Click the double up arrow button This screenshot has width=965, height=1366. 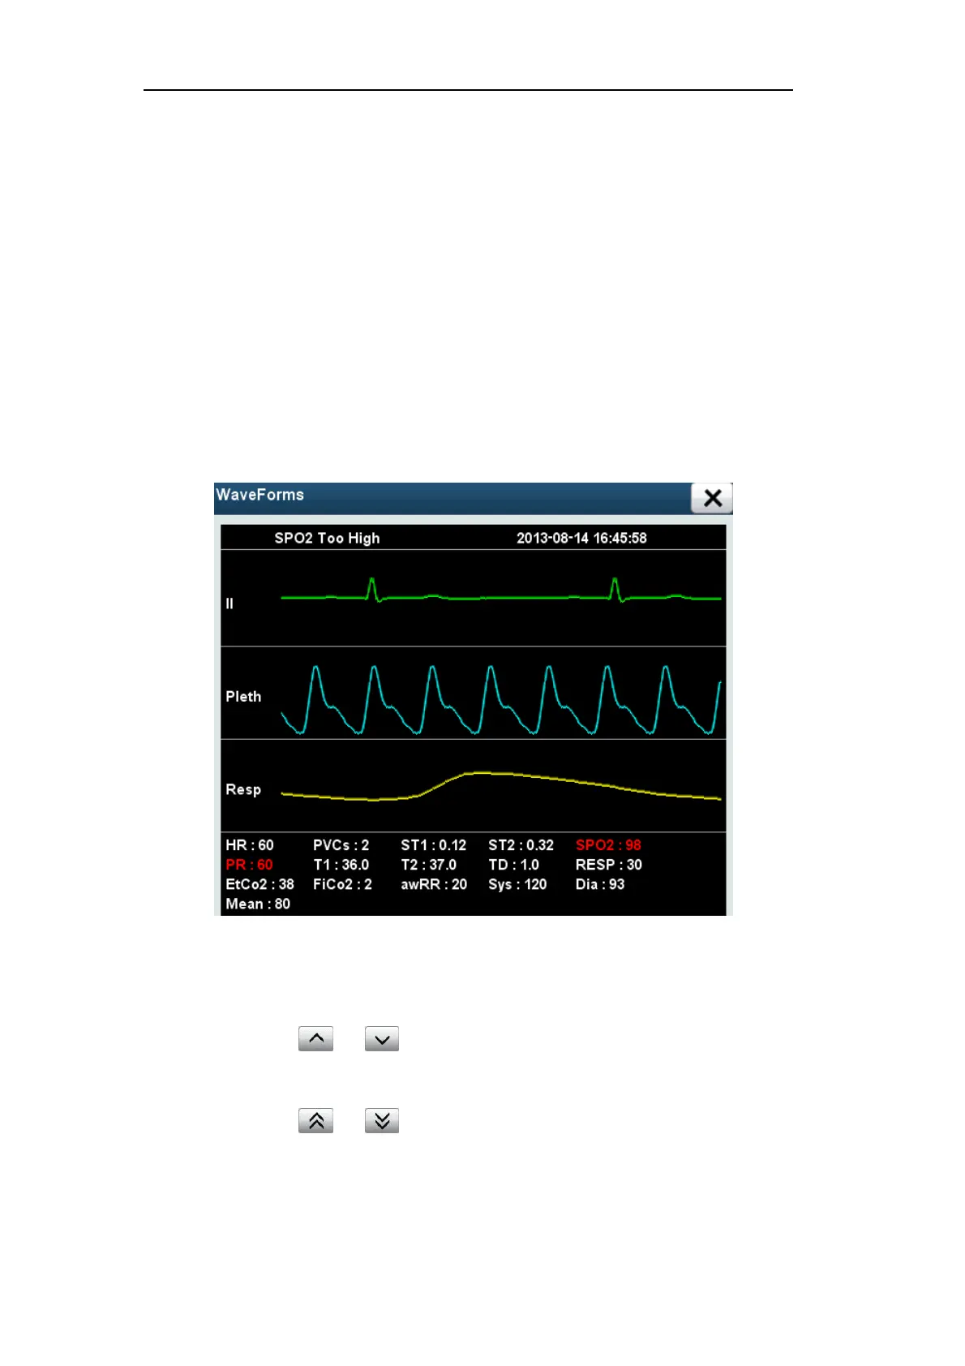[315, 1120]
